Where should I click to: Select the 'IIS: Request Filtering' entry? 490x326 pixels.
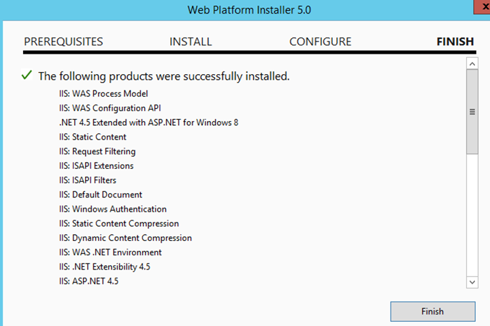pos(97,152)
